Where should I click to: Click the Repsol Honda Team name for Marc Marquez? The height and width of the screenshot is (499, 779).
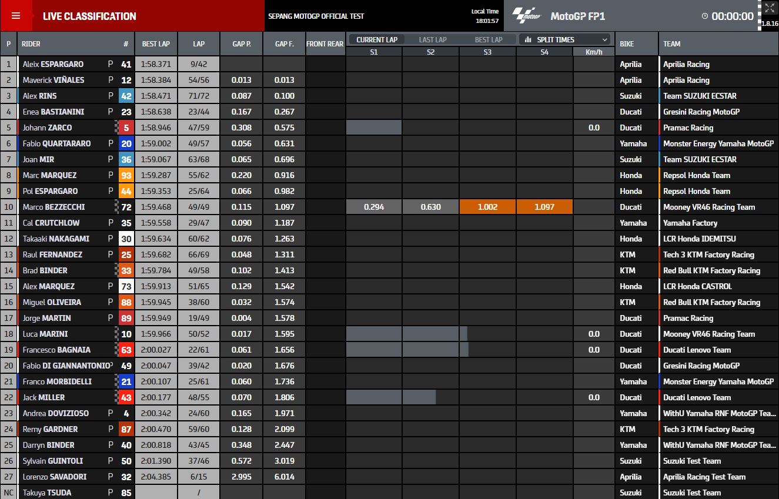tap(696, 175)
